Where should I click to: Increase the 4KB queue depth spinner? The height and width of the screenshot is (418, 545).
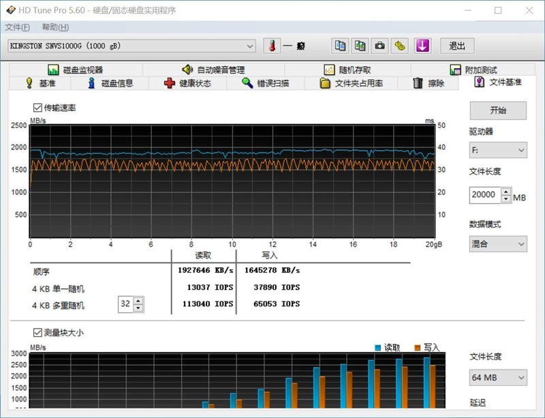click(139, 301)
